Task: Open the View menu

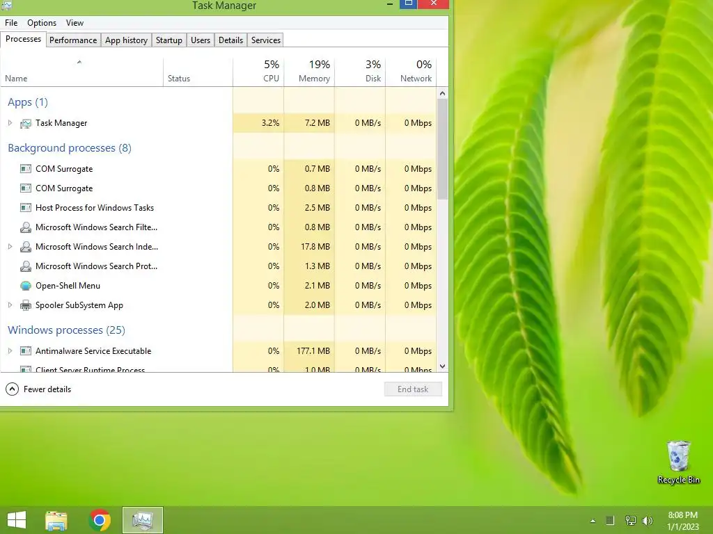Action: (x=75, y=23)
